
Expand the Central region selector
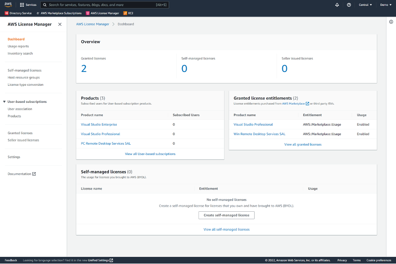point(366,5)
